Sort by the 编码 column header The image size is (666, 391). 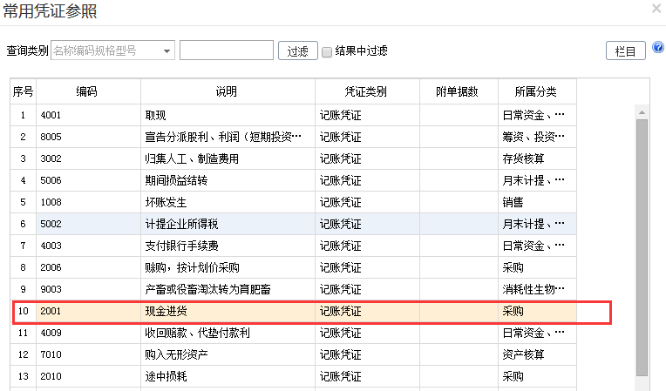coord(87,92)
